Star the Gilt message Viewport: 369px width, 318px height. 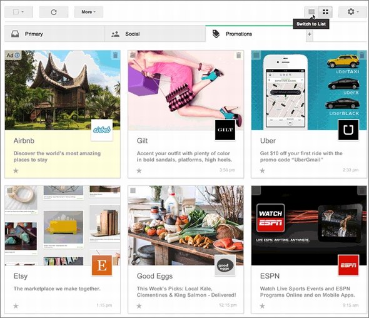(x=139, y=170)
